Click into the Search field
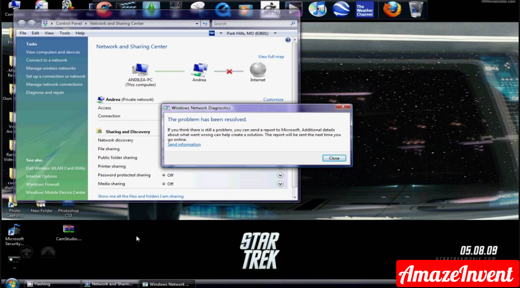 coord(251,24)
